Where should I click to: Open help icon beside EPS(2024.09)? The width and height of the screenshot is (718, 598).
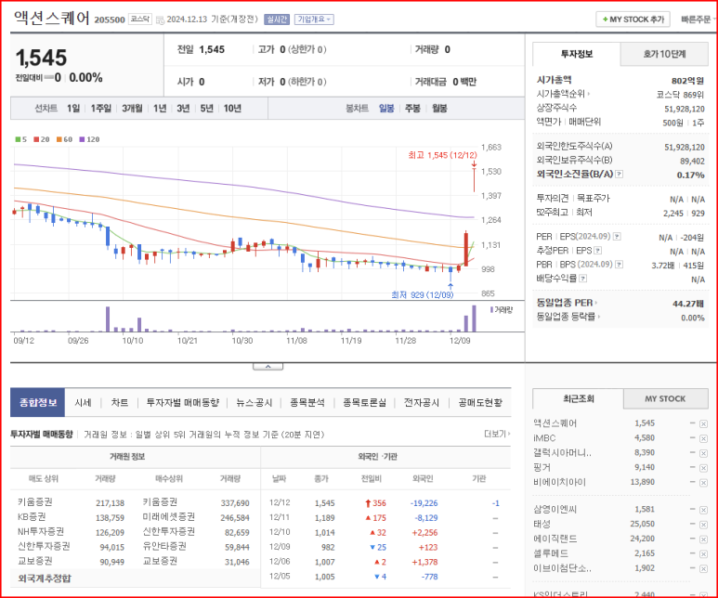pos(618,237)
